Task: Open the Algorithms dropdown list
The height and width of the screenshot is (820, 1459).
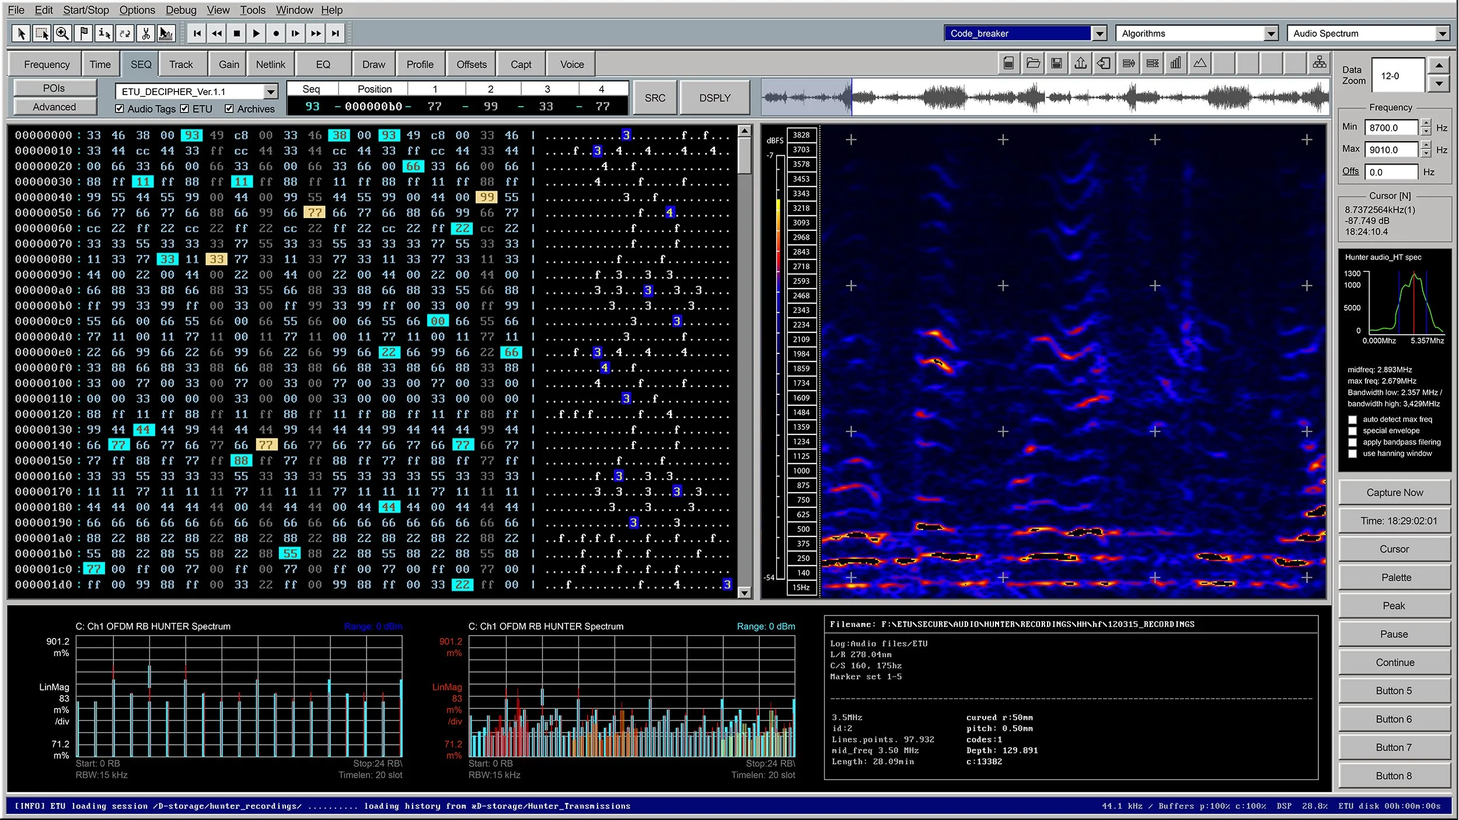Action: pyautogui.click(x=1272, y=33)
